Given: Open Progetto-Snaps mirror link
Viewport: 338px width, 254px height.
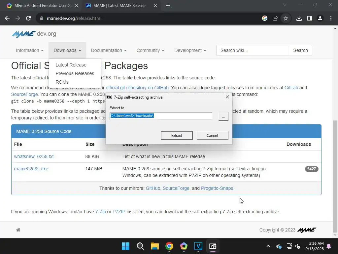Looking at the screenshot, I should point(217,188).
